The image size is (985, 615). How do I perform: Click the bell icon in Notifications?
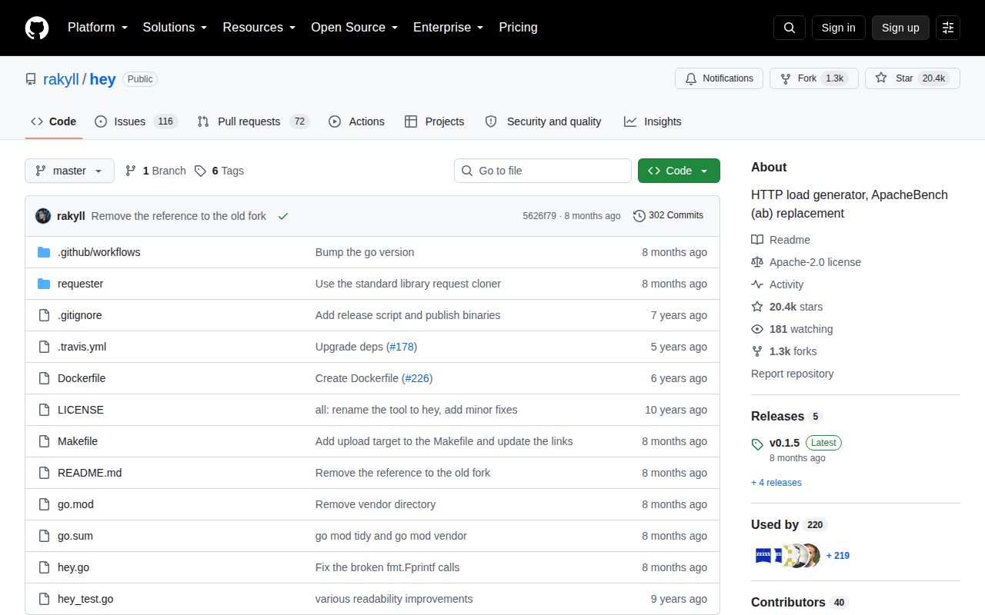pyautogui.click(x=691, y=78)
